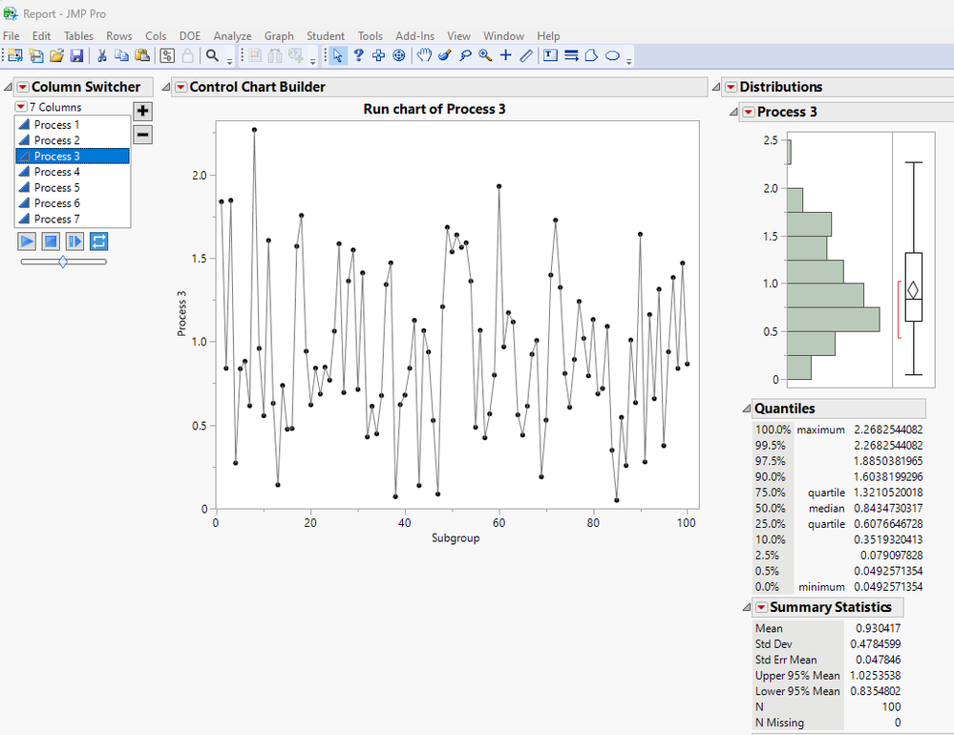954x735 pixels.
Task: Collapse the Quantiles section
Action: coord(746,409)
